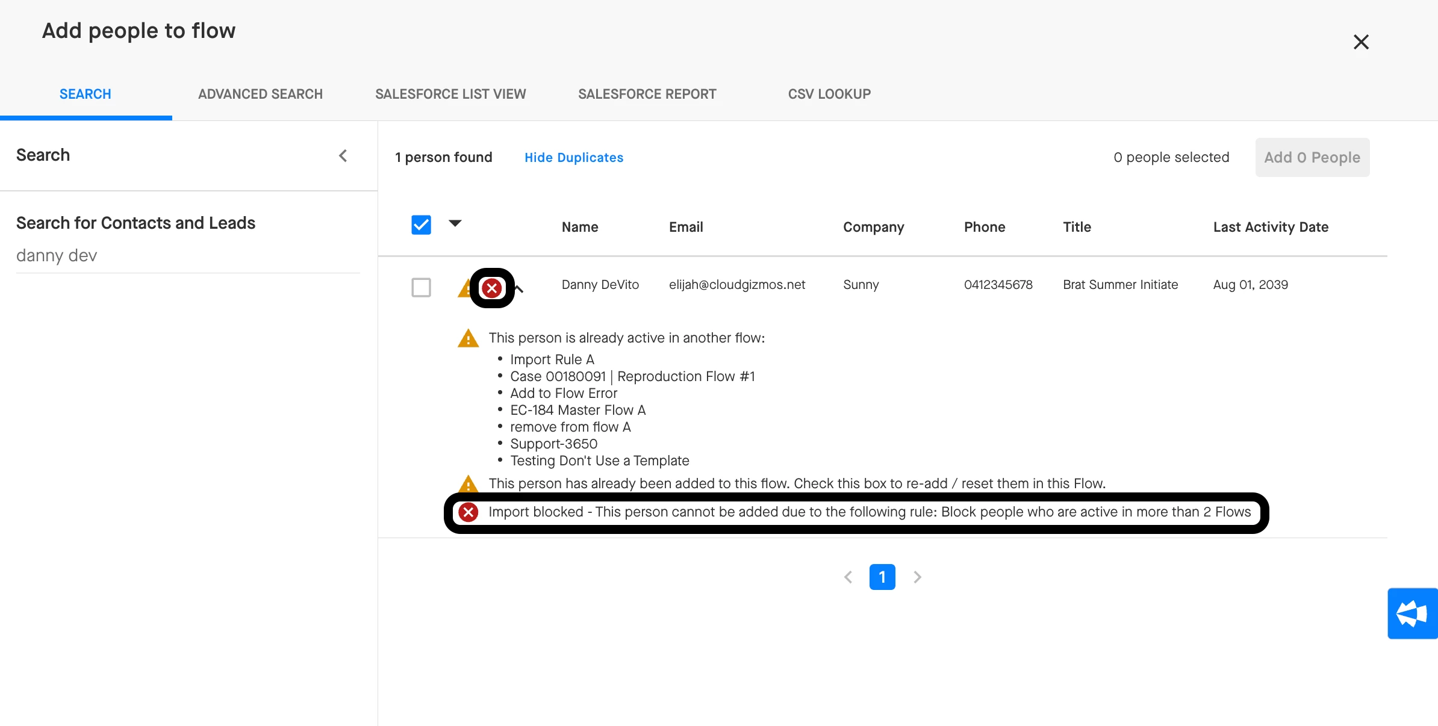Open select-all dropdown arrow in table header
The image size is (1438, 726).
(x=455, y=223)
